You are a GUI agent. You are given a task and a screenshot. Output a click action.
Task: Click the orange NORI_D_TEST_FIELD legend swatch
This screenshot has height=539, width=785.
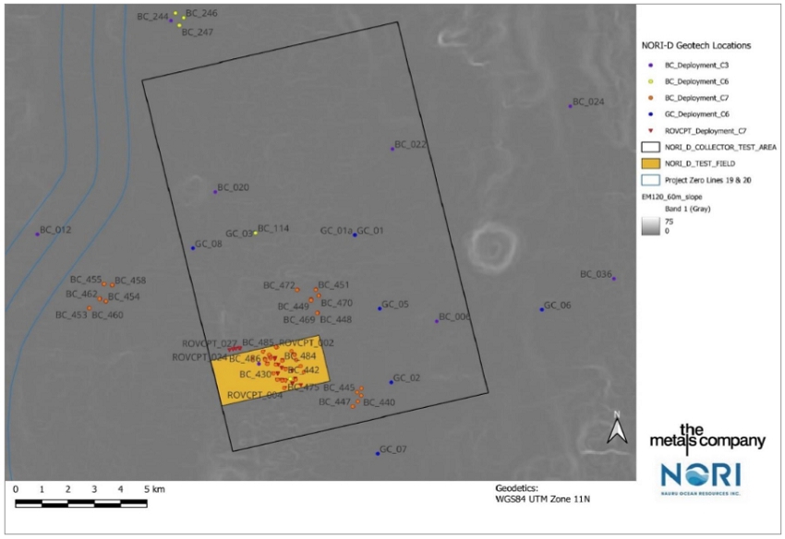tap(651, 162)
